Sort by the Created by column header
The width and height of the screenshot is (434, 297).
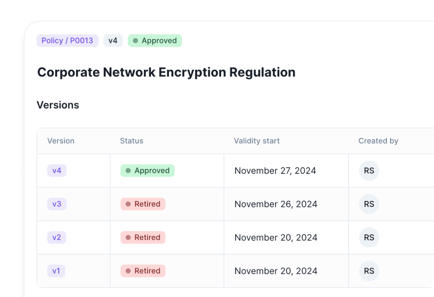[x=378, y=141]
